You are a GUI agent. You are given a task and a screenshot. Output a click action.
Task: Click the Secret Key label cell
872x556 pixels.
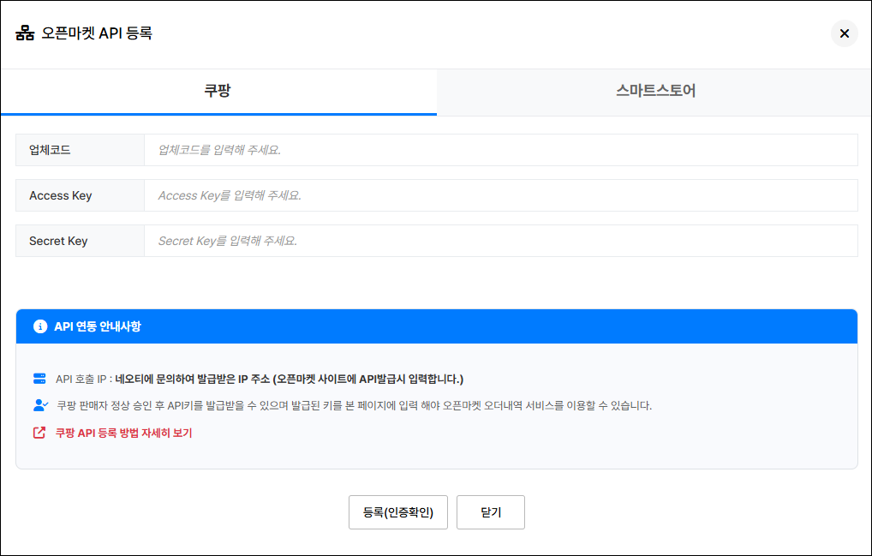58,241
